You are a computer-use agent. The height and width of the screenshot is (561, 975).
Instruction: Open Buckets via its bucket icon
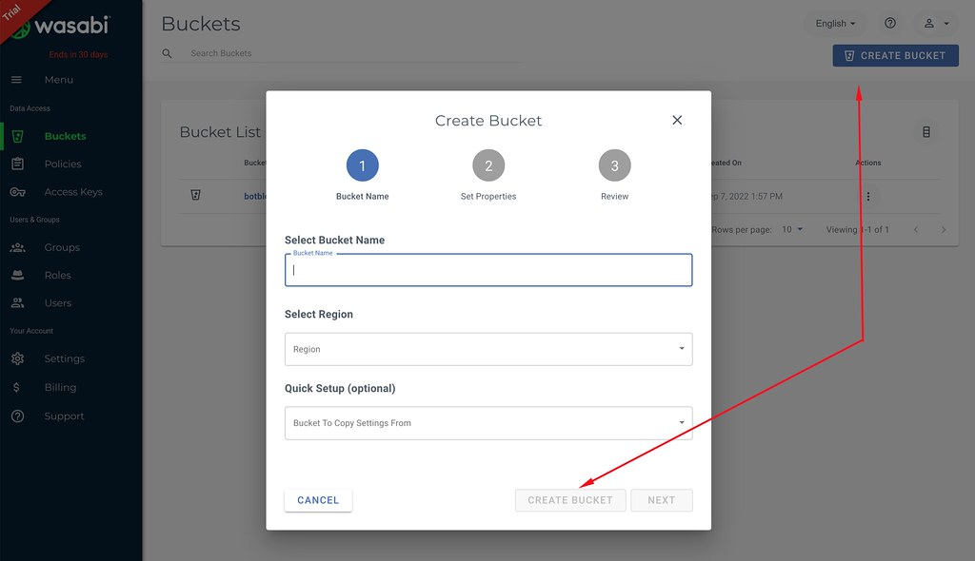[17, 136]
